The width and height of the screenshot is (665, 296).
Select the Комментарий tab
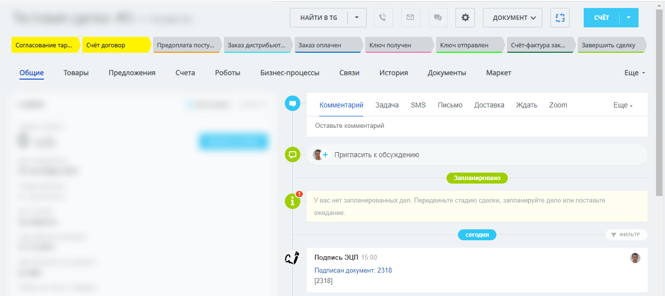coord(341,105)
